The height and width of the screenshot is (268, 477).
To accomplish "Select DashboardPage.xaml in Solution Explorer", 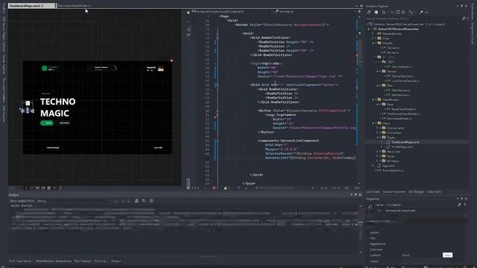I will click(405, 142).
